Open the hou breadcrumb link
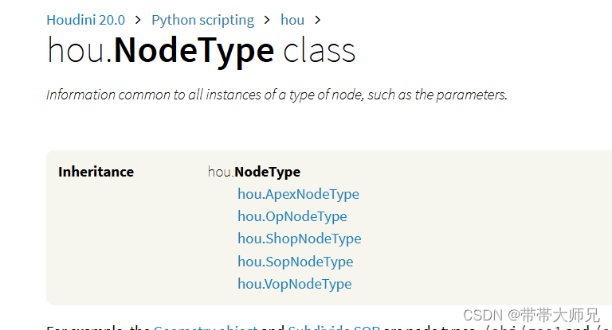This screenshot has height=330, width=612. click(292, 20)
